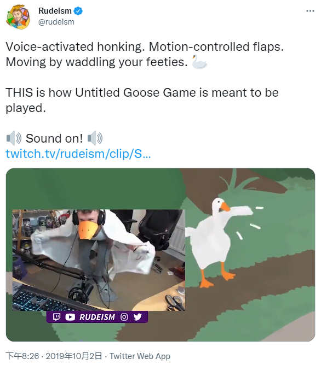321x365 pixels.
Task: Click the Rudeism display name
Action: click(x=55, y=11)
